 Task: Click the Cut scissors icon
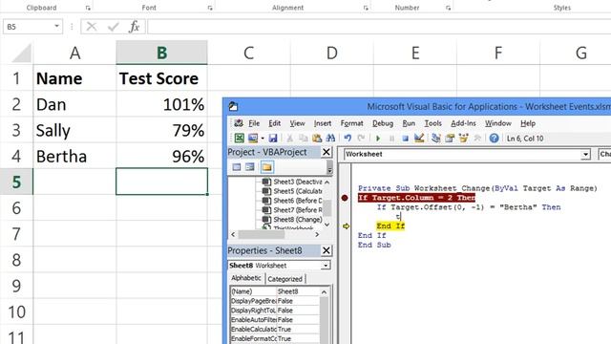point(290,138)
